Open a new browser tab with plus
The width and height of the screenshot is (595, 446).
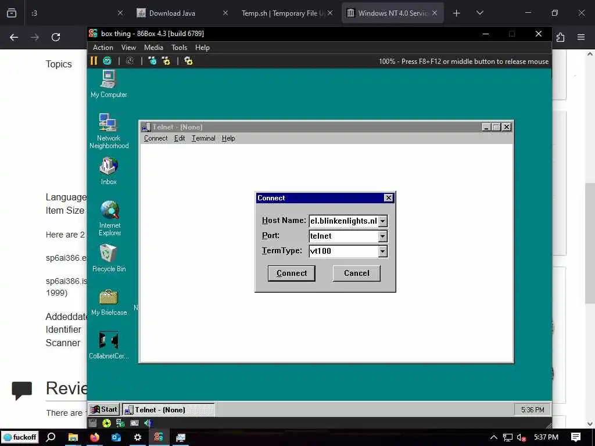click(x=457, y=13)
